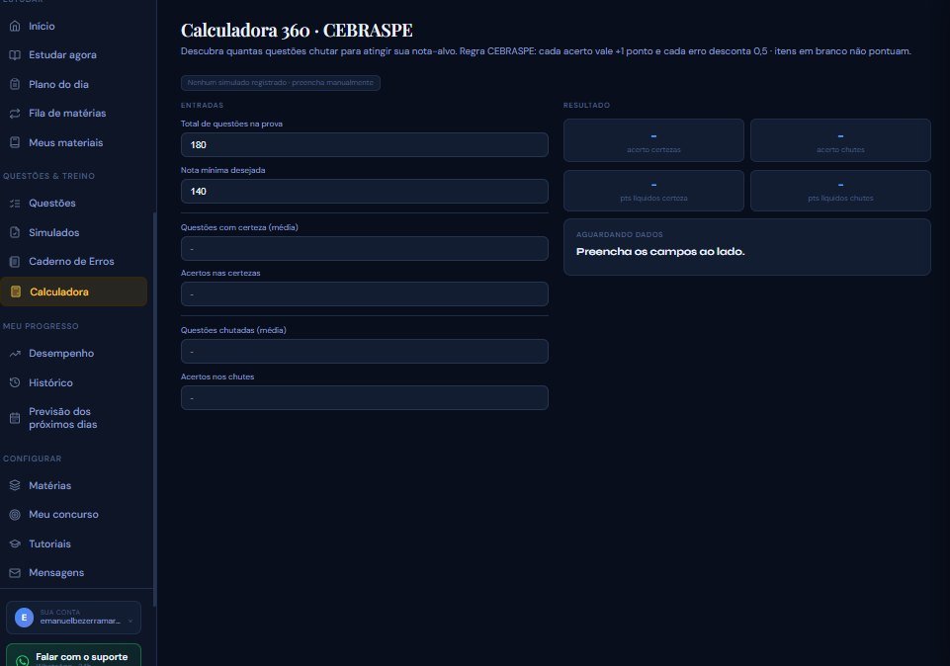950x666 pixels.
Task: Click CONFIGURAR sidebar header
Action: coord(32,458)
